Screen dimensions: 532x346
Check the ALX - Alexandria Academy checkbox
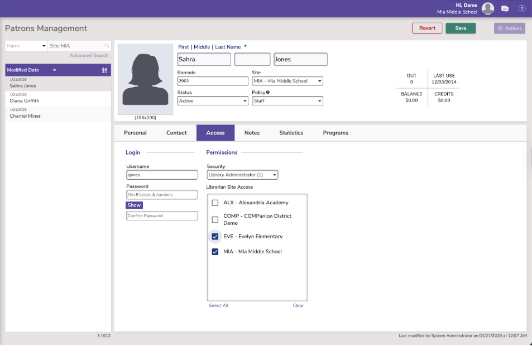point(215,203)
